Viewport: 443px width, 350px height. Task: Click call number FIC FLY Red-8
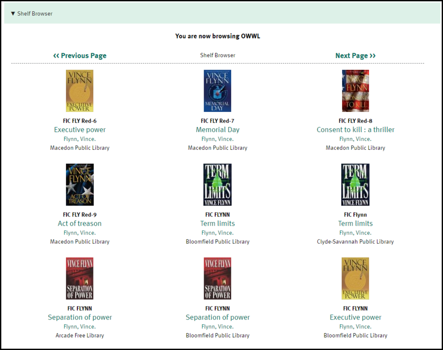(355, 121)
